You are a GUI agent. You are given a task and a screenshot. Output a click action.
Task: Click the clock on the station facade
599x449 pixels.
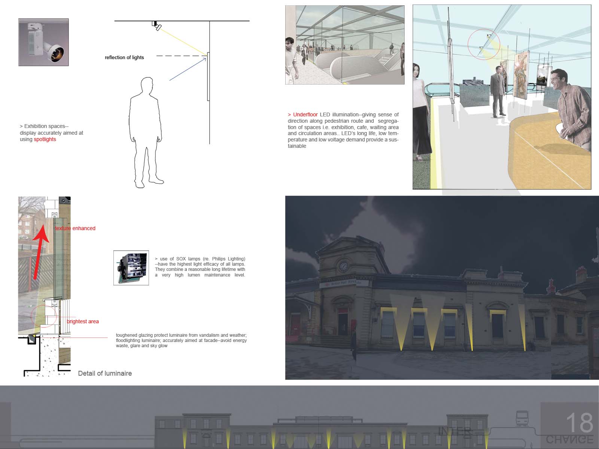pos(343,266)
